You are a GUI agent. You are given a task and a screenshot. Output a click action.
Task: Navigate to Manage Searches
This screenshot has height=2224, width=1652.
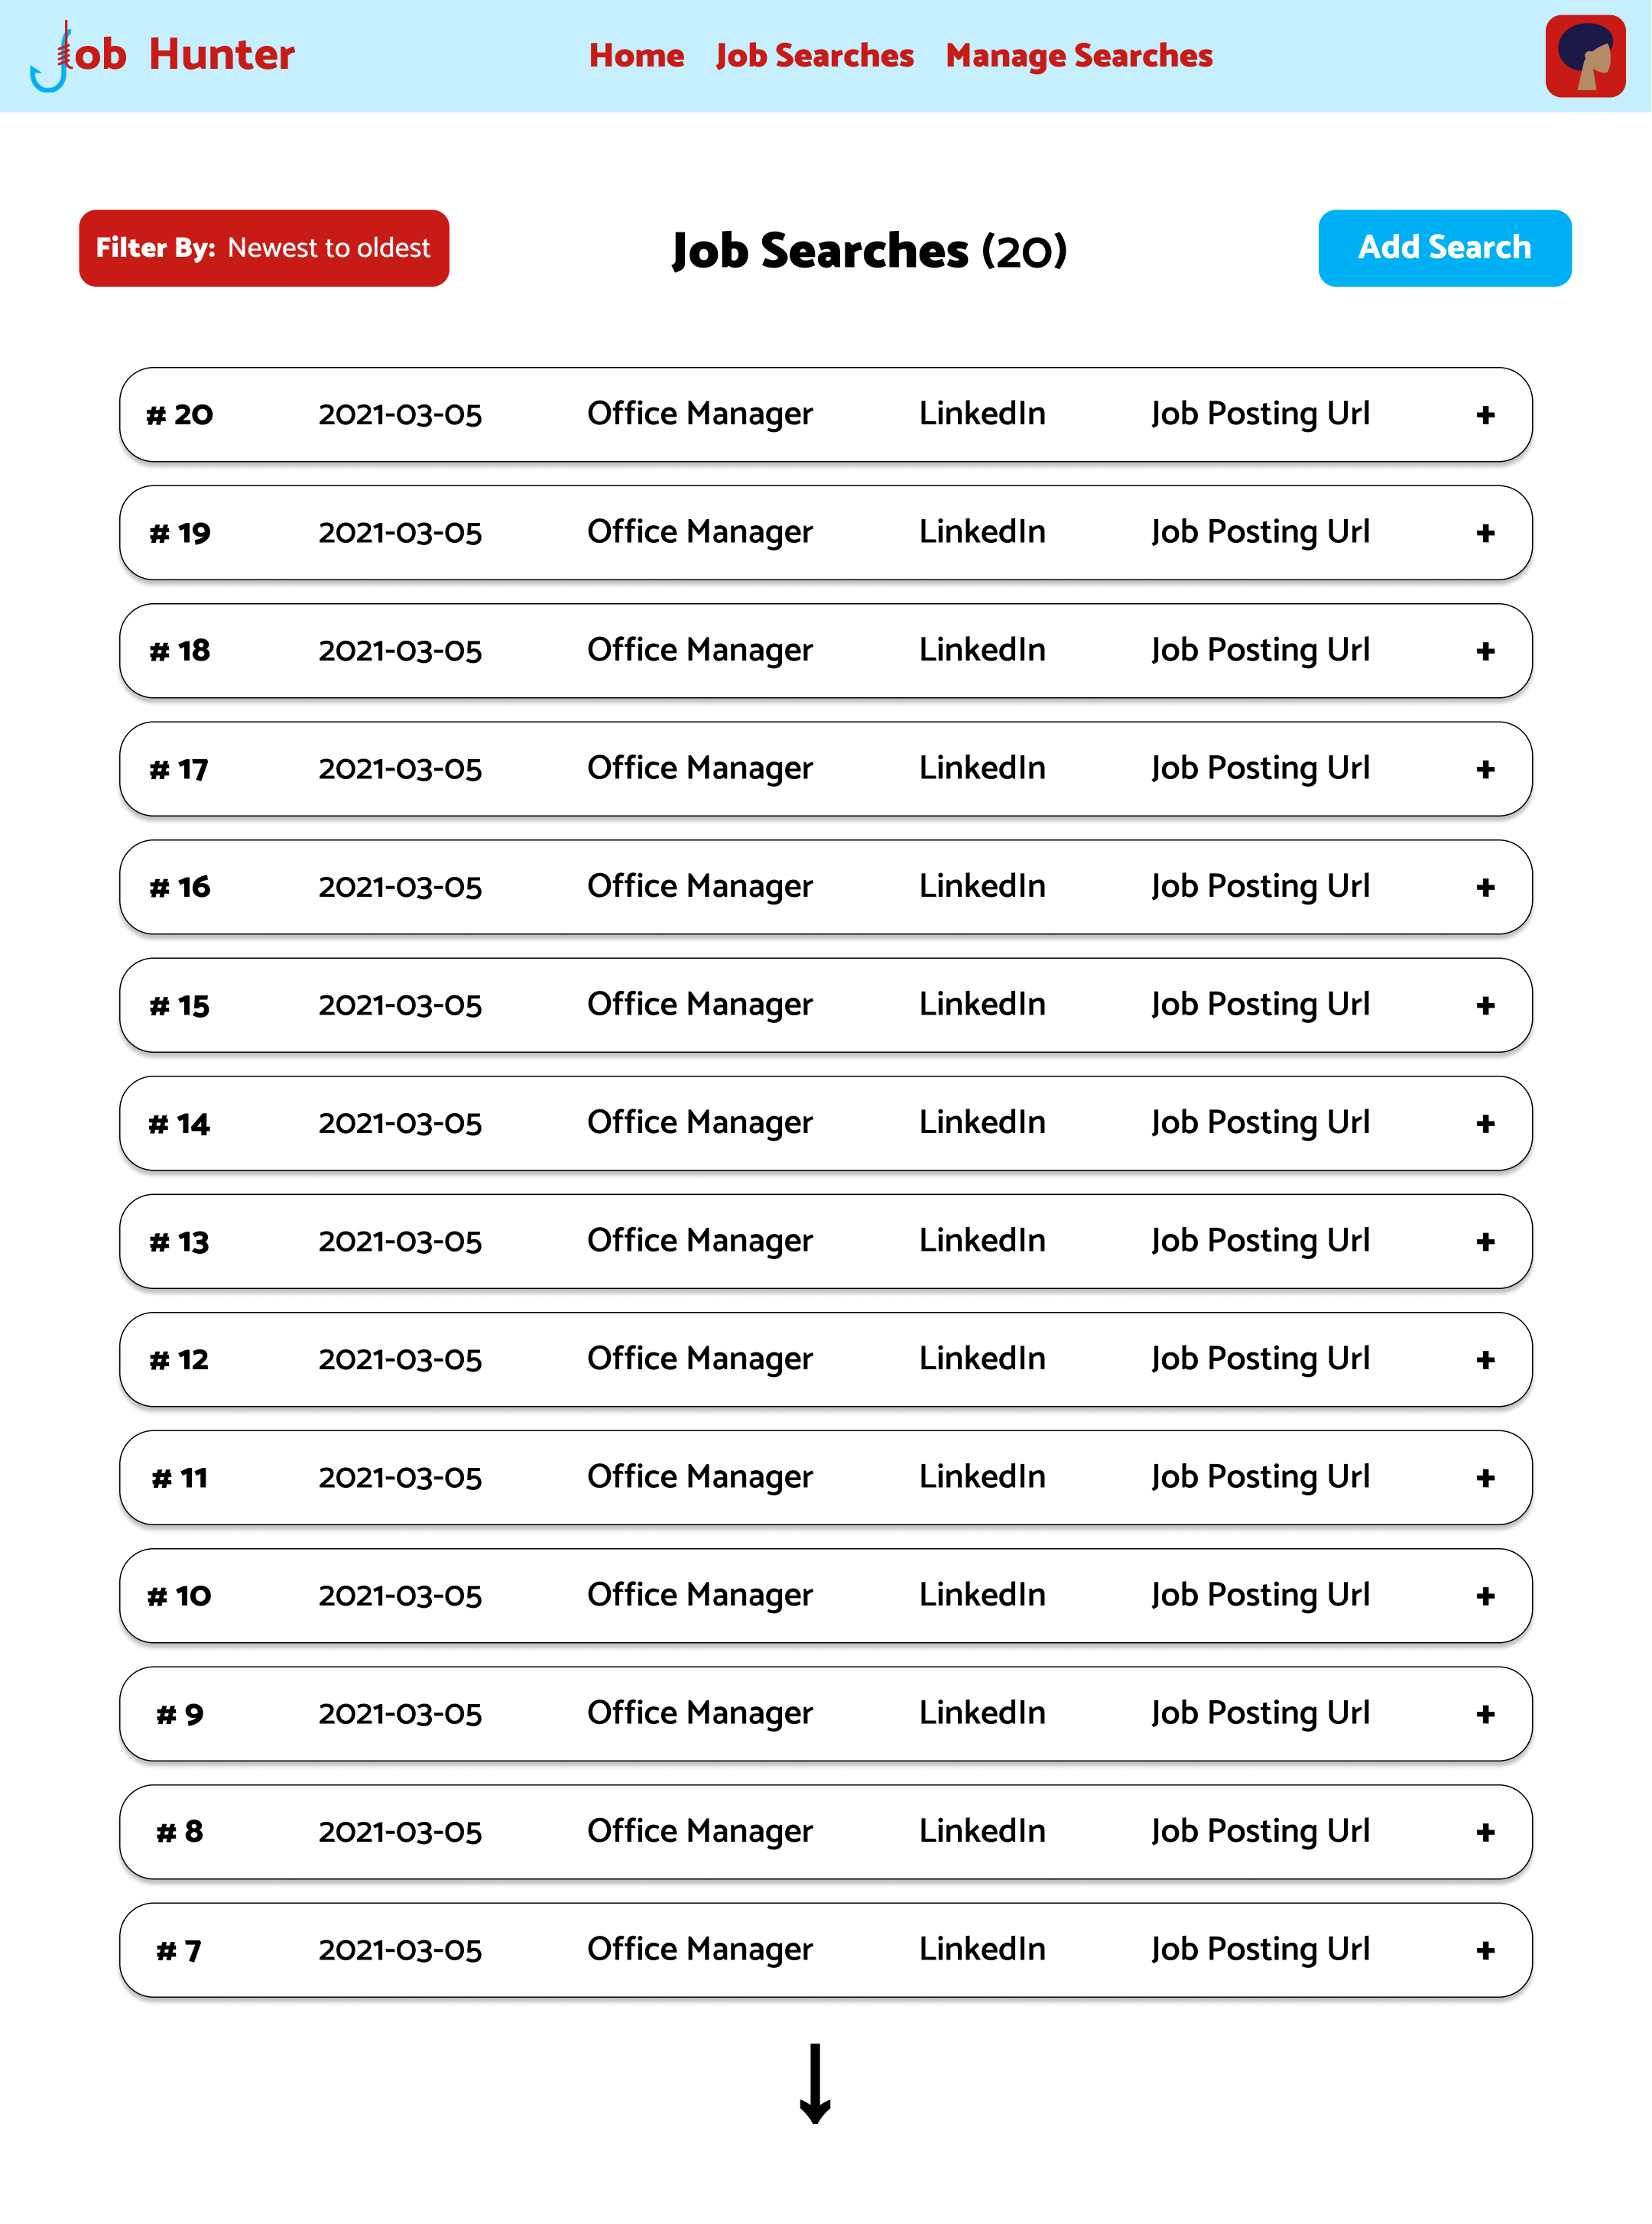coord(1079,56)
